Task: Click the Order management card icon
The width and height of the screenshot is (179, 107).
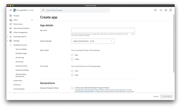Action: tap(11, 32)
